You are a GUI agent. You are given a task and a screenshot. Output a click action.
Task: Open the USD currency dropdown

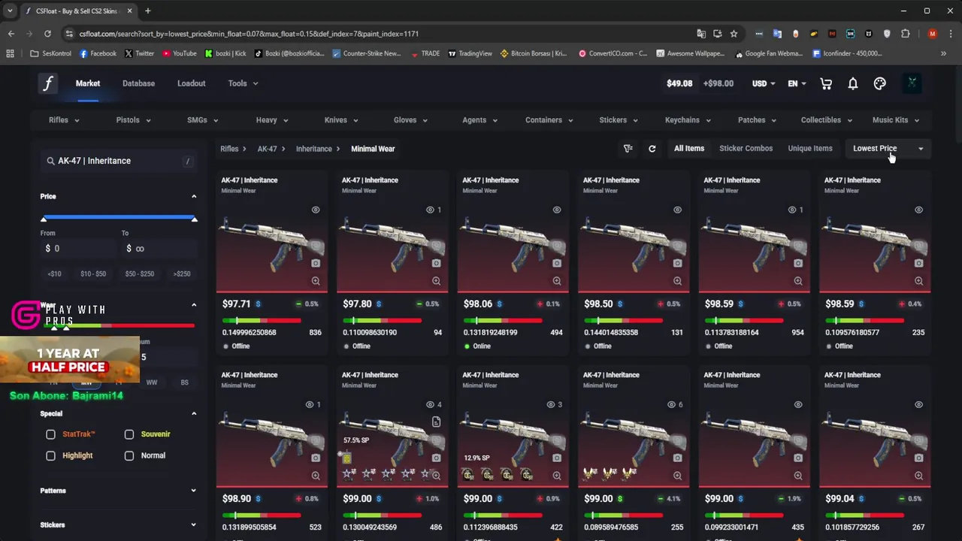click(x=764, y=83)
